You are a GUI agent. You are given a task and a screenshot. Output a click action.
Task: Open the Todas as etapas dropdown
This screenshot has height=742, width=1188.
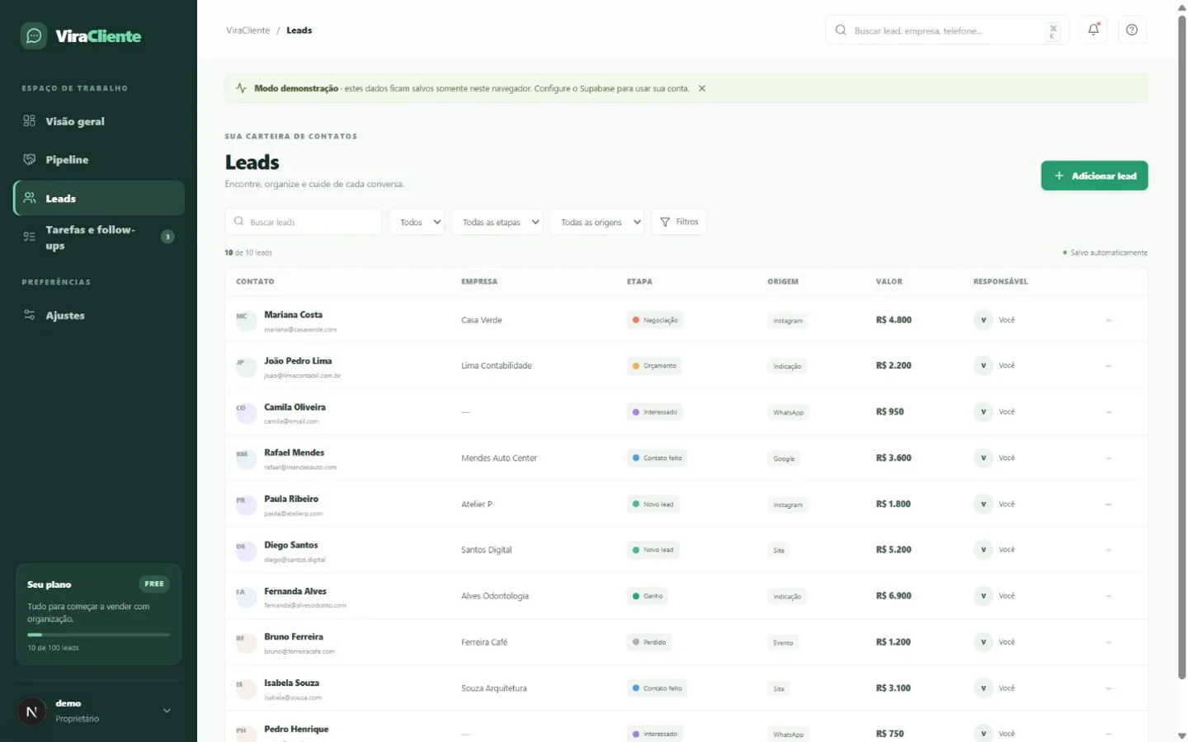(497, 223)
